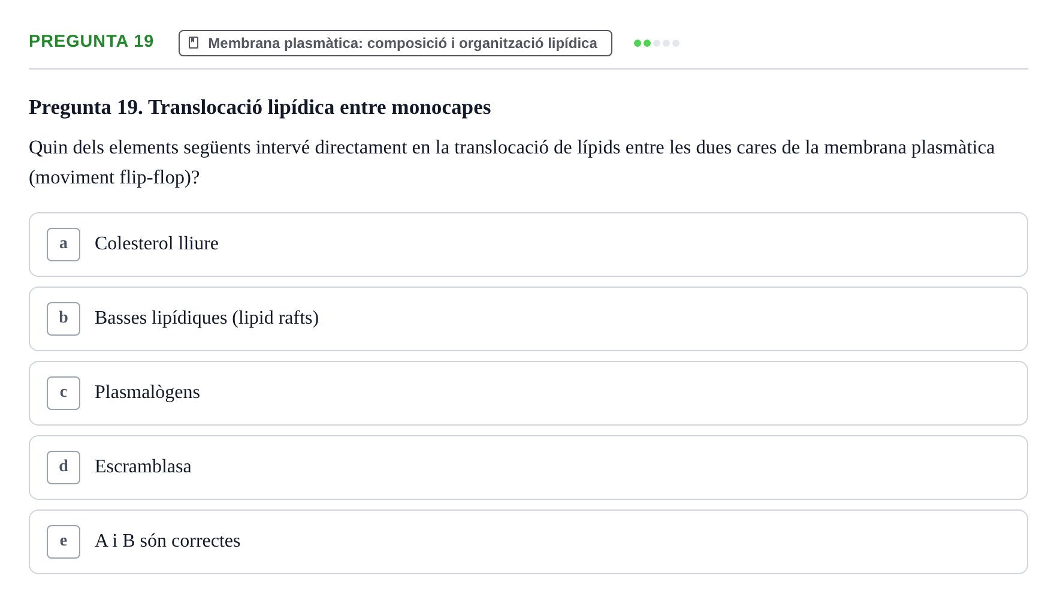
Task: Click the first green difficulty dot
Action: [x=638, y=43]
